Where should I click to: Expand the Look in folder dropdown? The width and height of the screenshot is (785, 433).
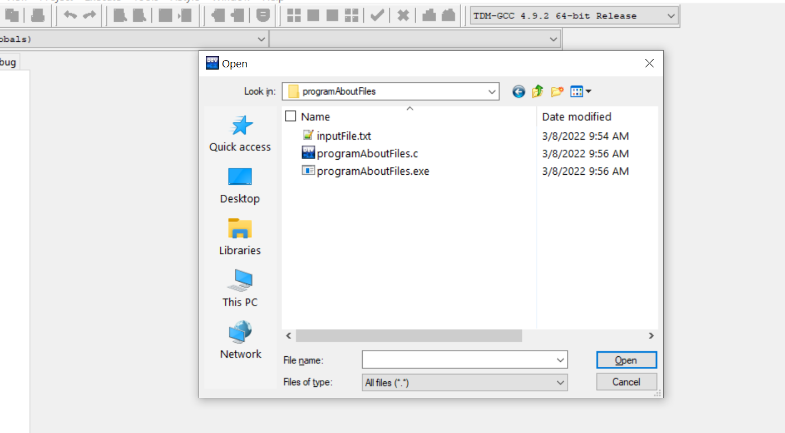[x=492, y=91]
